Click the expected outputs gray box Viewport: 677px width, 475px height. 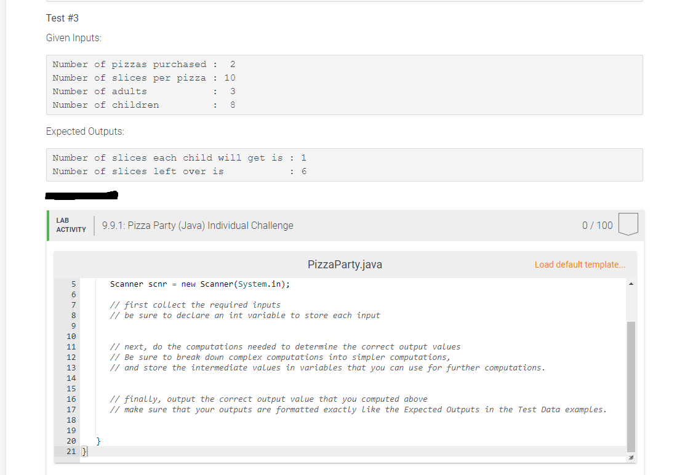point(345,164)
